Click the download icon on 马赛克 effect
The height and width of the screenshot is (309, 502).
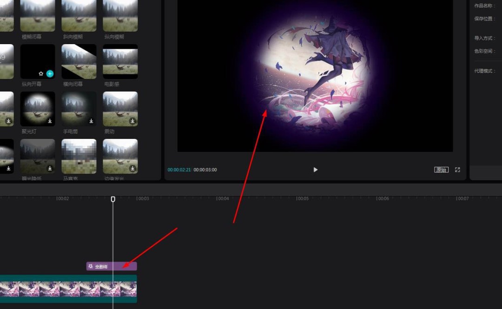coord(91,168)
